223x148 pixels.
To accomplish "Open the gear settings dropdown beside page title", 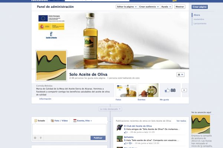I will [x=181, y=74].
